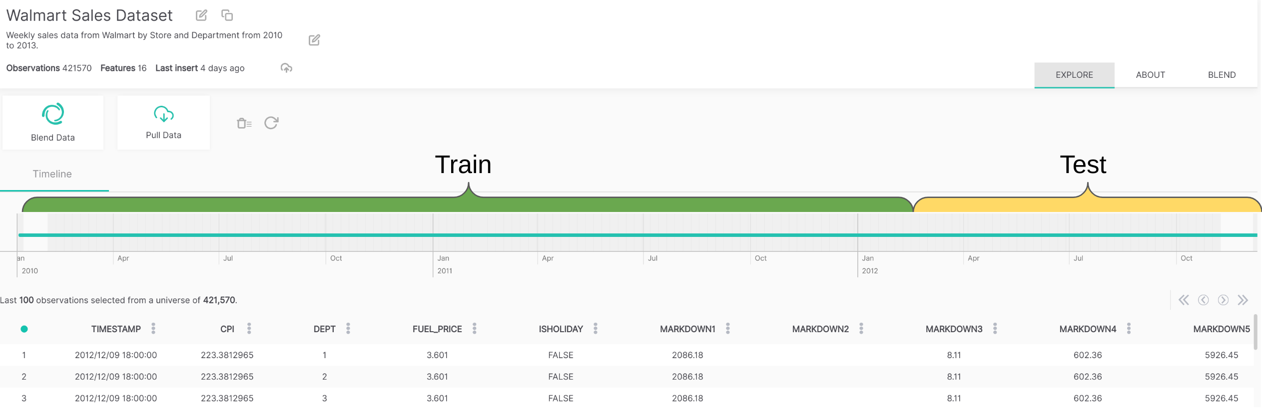
Task: Click the FUEL_PRICE column header
Action: point(437,329)
